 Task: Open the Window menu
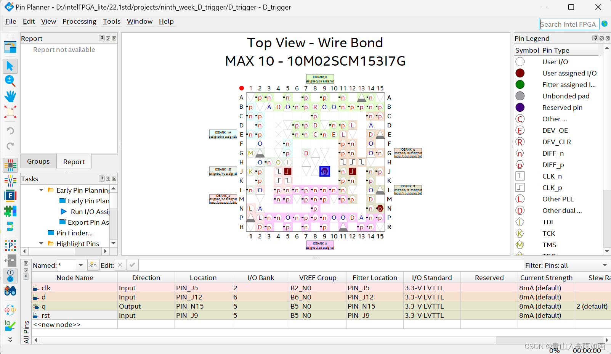(140, 21)
